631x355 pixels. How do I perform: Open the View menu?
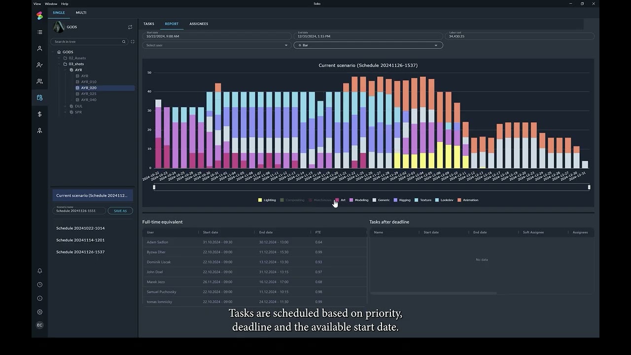click(37, 3)
